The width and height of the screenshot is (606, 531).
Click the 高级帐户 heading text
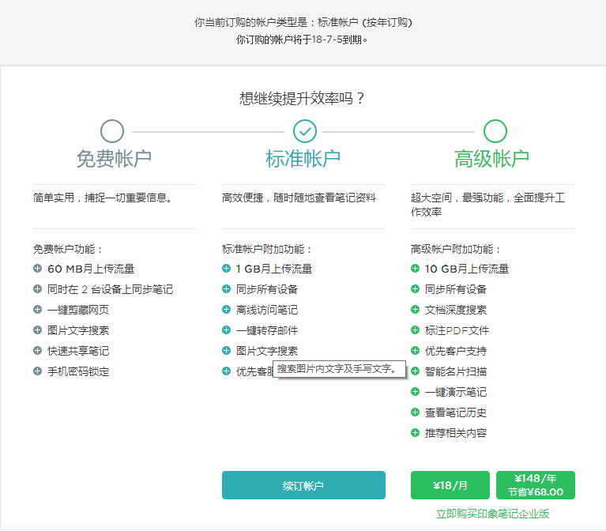point(491,159)
